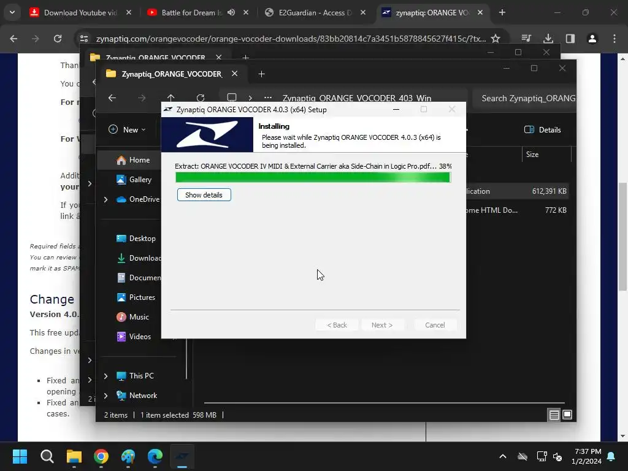Click the zynaptiq.com address bar
This screenshot has height=471, width=628.
291,39
